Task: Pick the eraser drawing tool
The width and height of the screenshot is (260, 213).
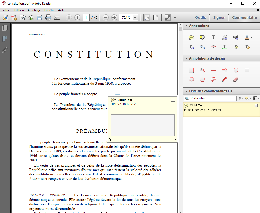Action: [x=236, y=79]
